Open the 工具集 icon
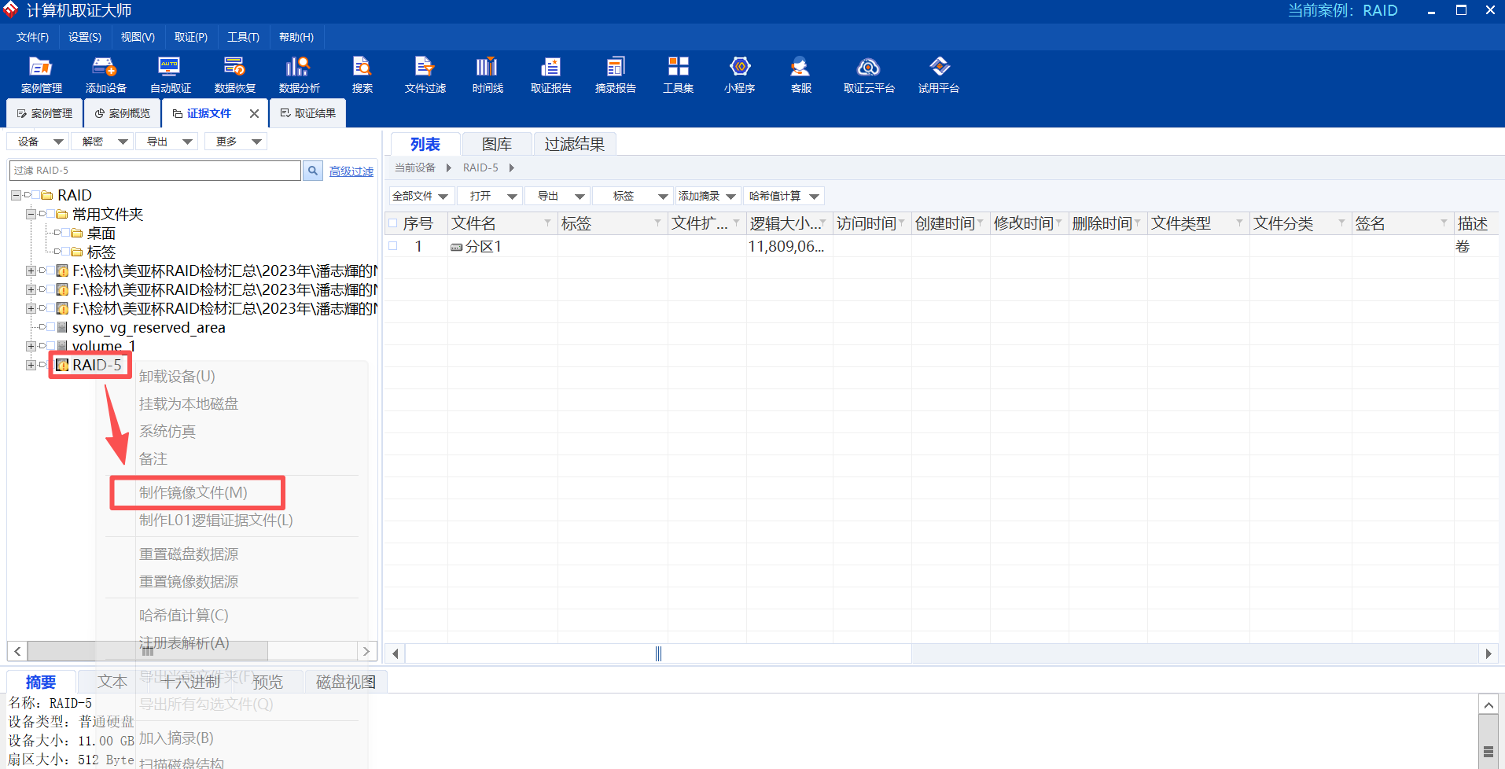 (x=678, y=75)
